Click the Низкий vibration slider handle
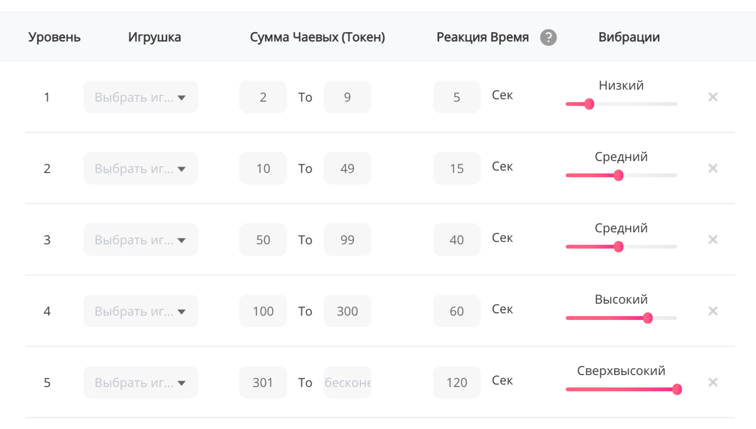Image resolution: width=756 pixels, height=429 pixels. (590, 104)
